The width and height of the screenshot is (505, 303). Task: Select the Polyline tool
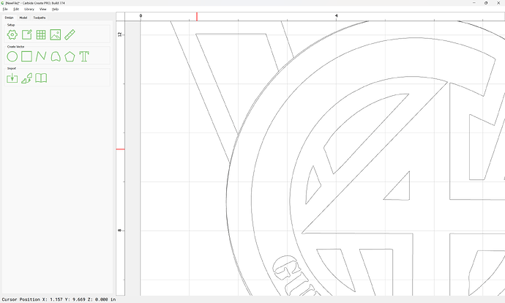point(41,56)
